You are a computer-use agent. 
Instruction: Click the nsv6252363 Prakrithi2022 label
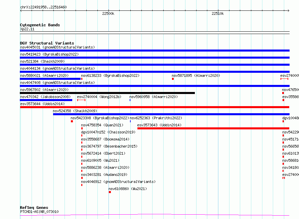point(156,118)
